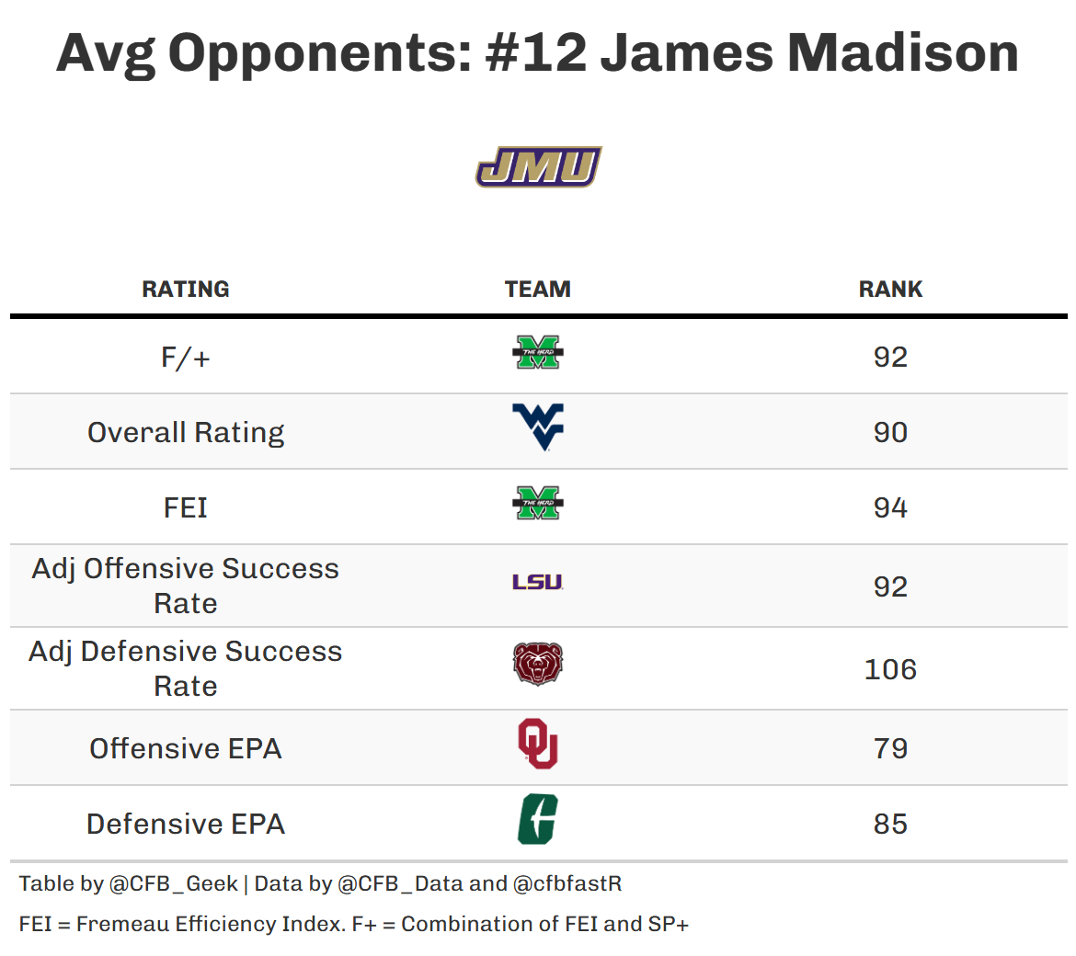Click the Marshall logo in the FEI row
The width and height of the screenshot is (1076, 956).
pyautogui.click(x=538, y=504)
